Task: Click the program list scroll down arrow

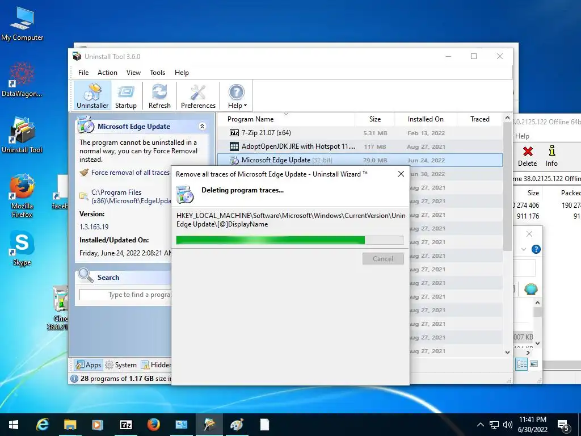Action: tap(507, 352)
